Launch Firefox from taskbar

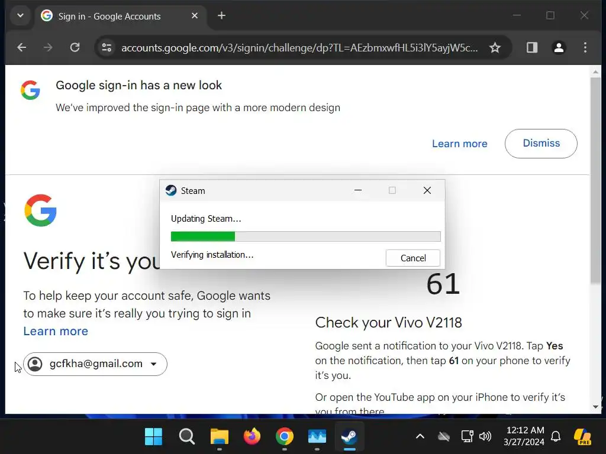point(252,437)
